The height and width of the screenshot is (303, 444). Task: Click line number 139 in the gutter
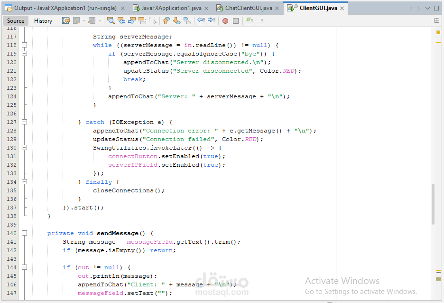pyautogui.click(x=11, y=225)
